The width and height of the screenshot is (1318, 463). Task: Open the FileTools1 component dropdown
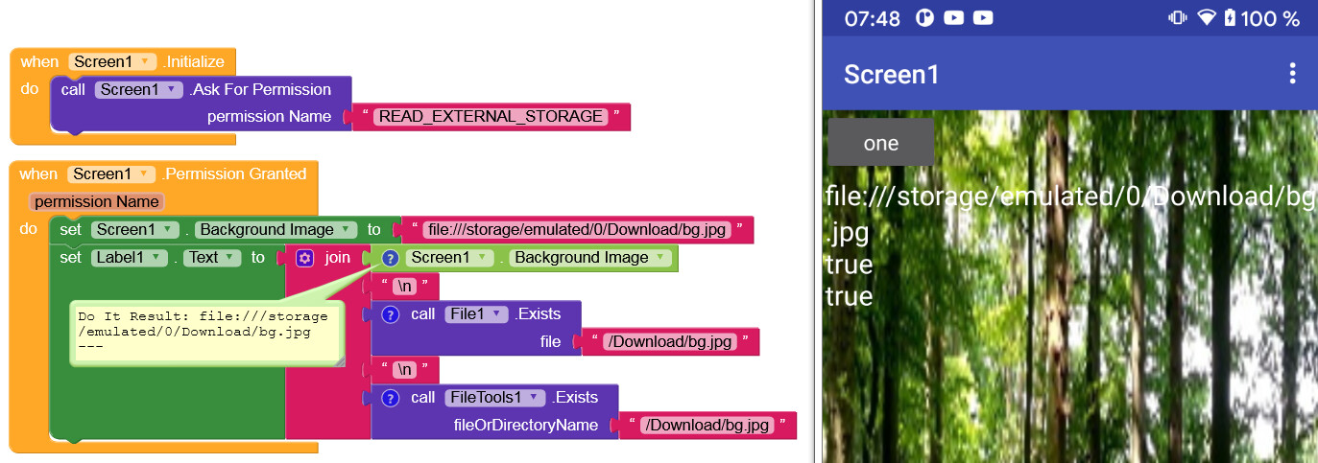495,397
